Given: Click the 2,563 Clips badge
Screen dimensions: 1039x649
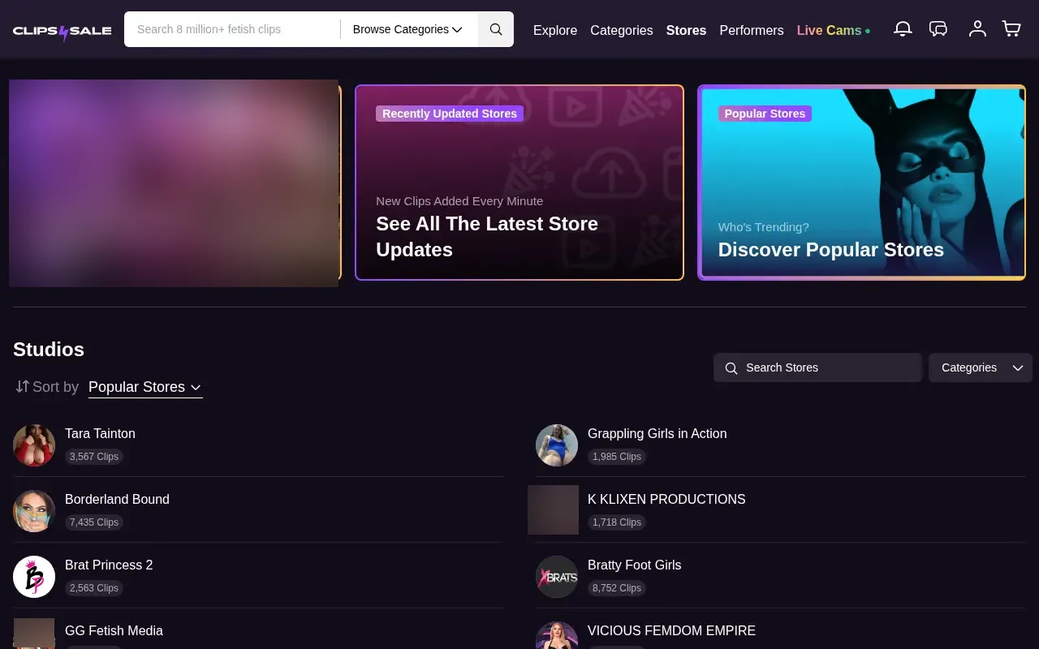Looking at the screenshot, I should point(94,588).
